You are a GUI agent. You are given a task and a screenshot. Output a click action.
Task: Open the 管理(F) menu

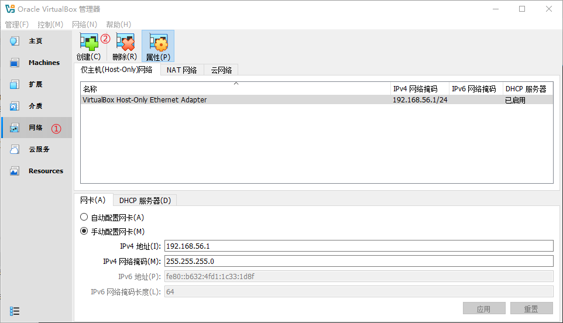point(16,25)
